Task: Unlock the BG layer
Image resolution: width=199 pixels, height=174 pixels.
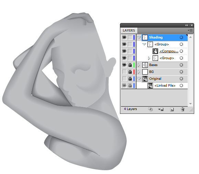Action: (x=130, y=72)
